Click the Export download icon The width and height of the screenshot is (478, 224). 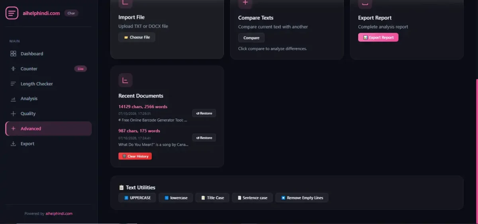pos(13,144)
